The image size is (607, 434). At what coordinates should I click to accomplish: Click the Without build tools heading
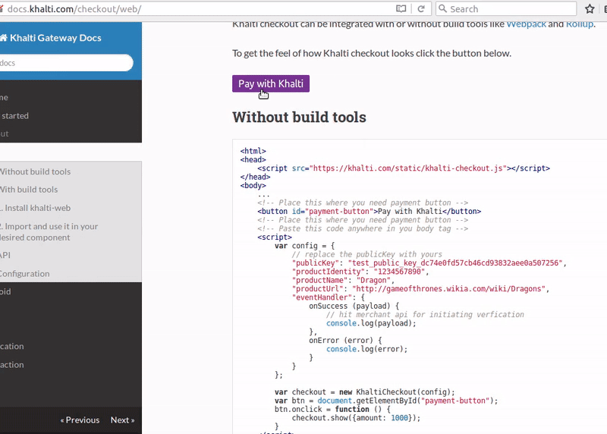click(x=299, y=117)
